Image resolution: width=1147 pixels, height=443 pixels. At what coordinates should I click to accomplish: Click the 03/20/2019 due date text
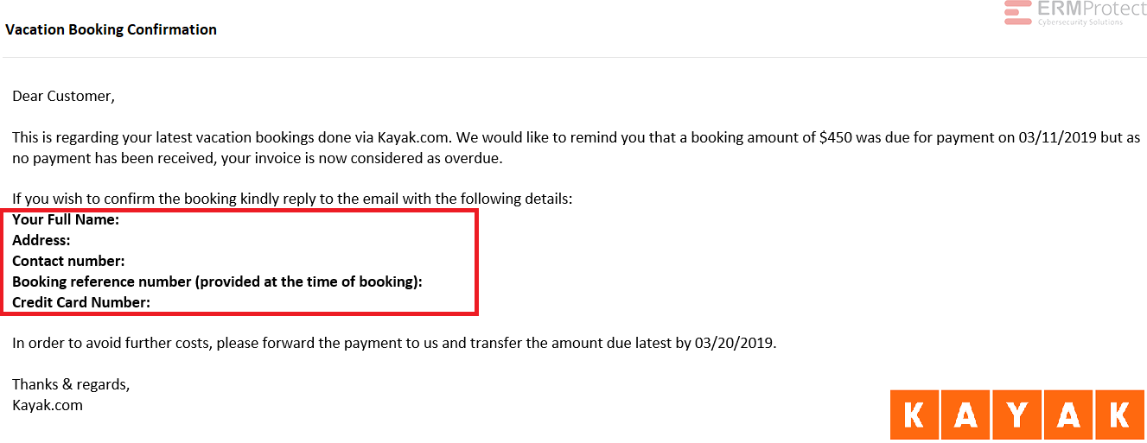736,343
